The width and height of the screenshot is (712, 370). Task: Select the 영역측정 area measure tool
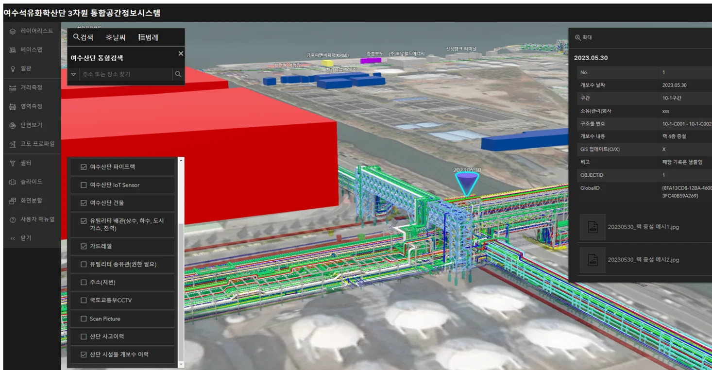[13, 107]
